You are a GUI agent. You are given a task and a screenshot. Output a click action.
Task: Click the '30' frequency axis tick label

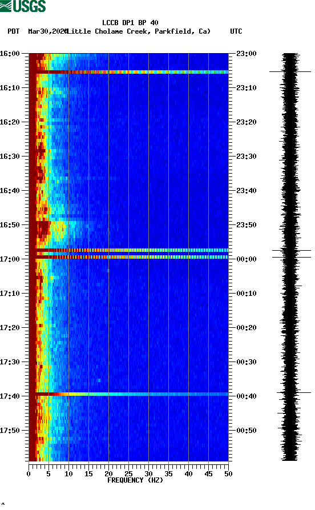148,474
